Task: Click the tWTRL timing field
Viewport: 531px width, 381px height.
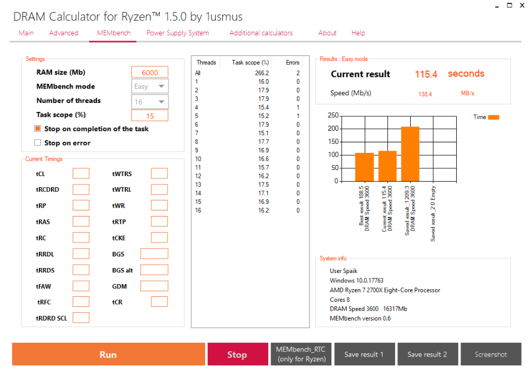Action: [x=159, y=189]
